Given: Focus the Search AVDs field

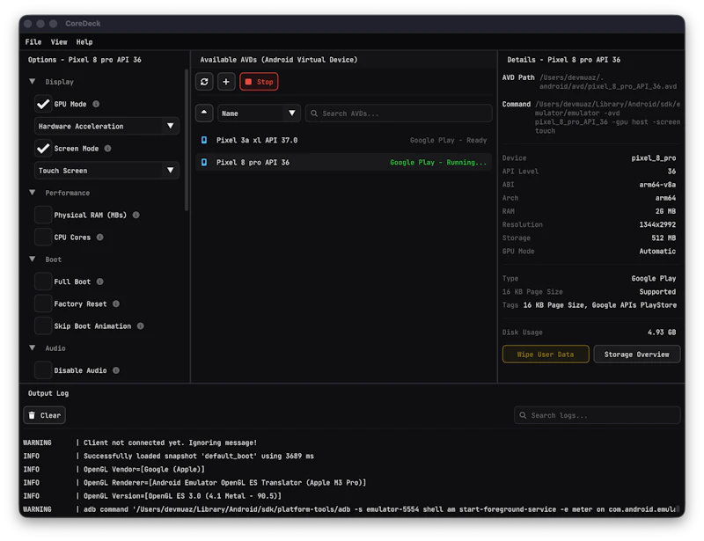Looking at the screenshot, I should pyautogui.click(x=399, y=113).
